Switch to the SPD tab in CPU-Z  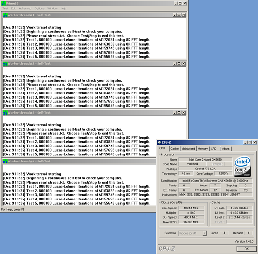[214, 149]
